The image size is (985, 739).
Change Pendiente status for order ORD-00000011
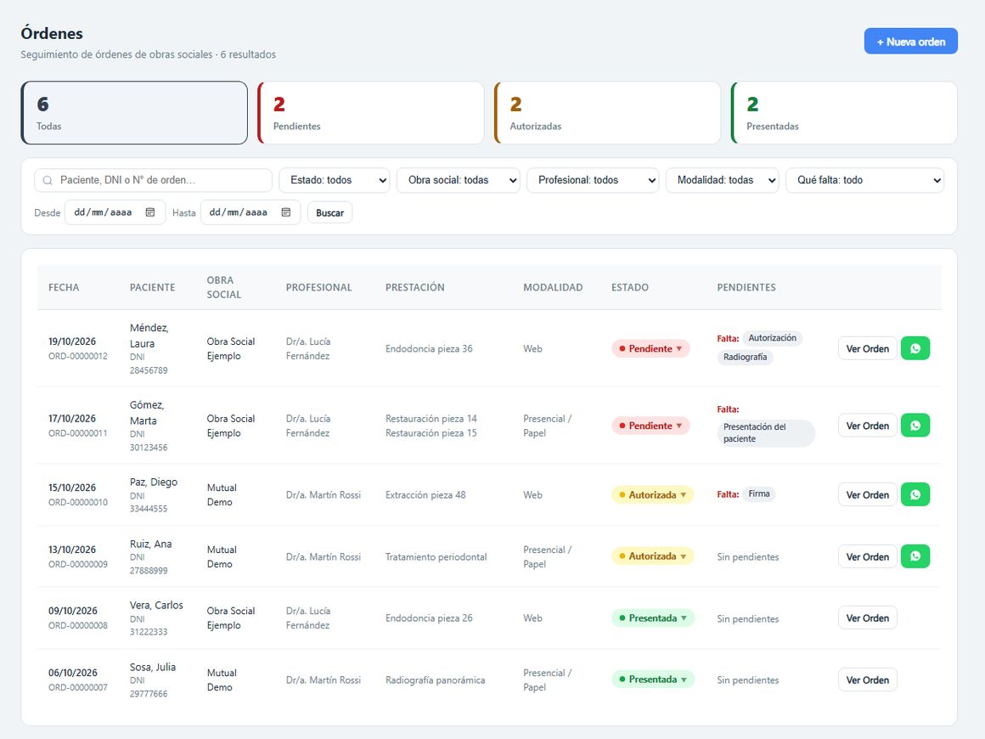[650, 426]
